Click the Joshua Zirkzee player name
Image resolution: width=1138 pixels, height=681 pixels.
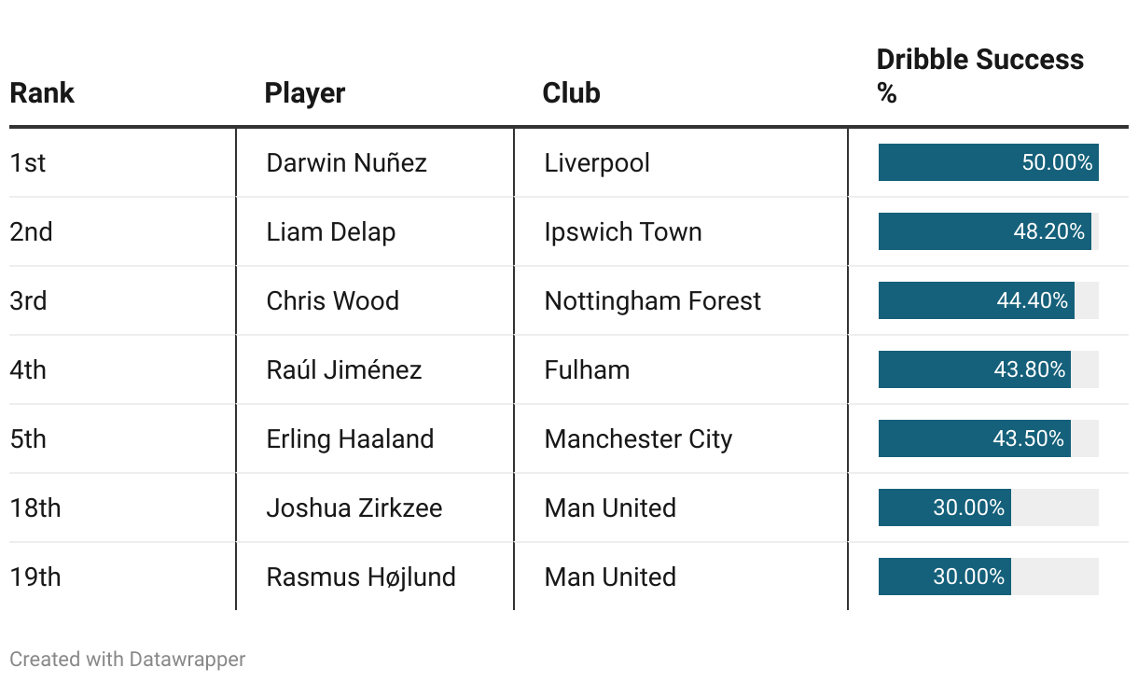coord(354,507)
